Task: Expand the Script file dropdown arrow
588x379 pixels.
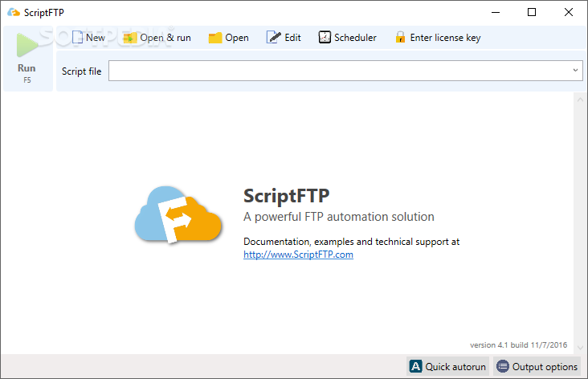Action: pyautogui.click(x=575, y=70)
